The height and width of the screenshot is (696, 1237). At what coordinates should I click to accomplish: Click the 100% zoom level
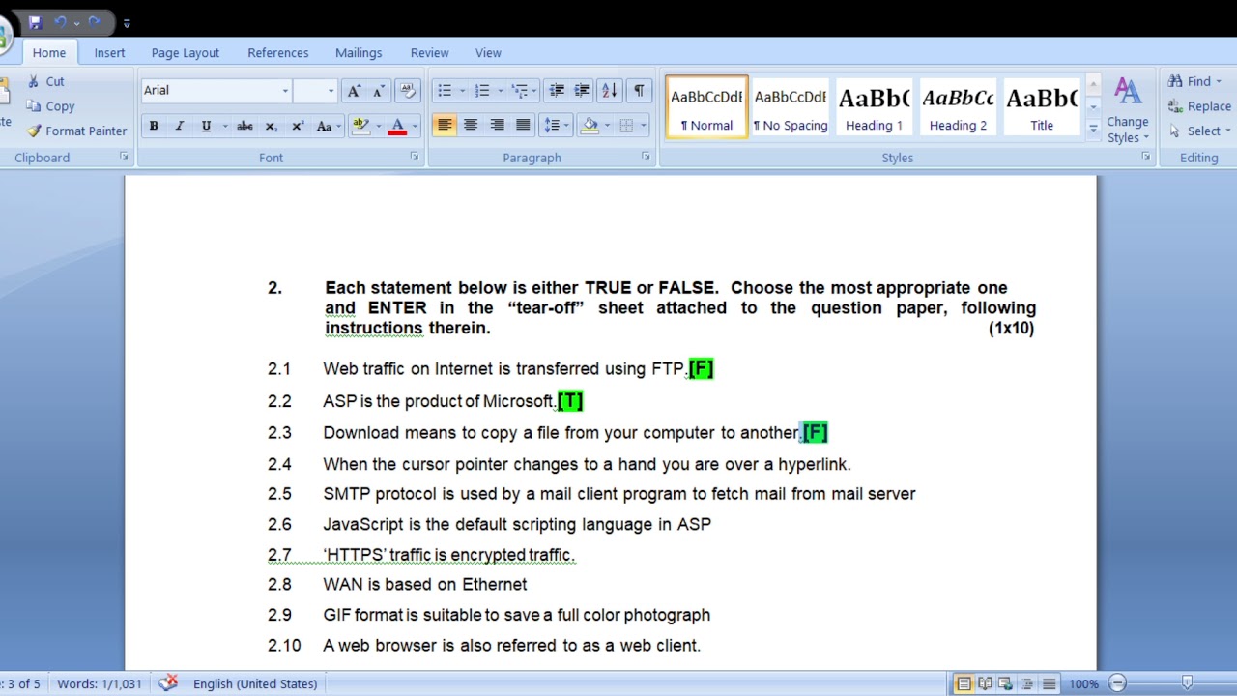(1083, 683)
